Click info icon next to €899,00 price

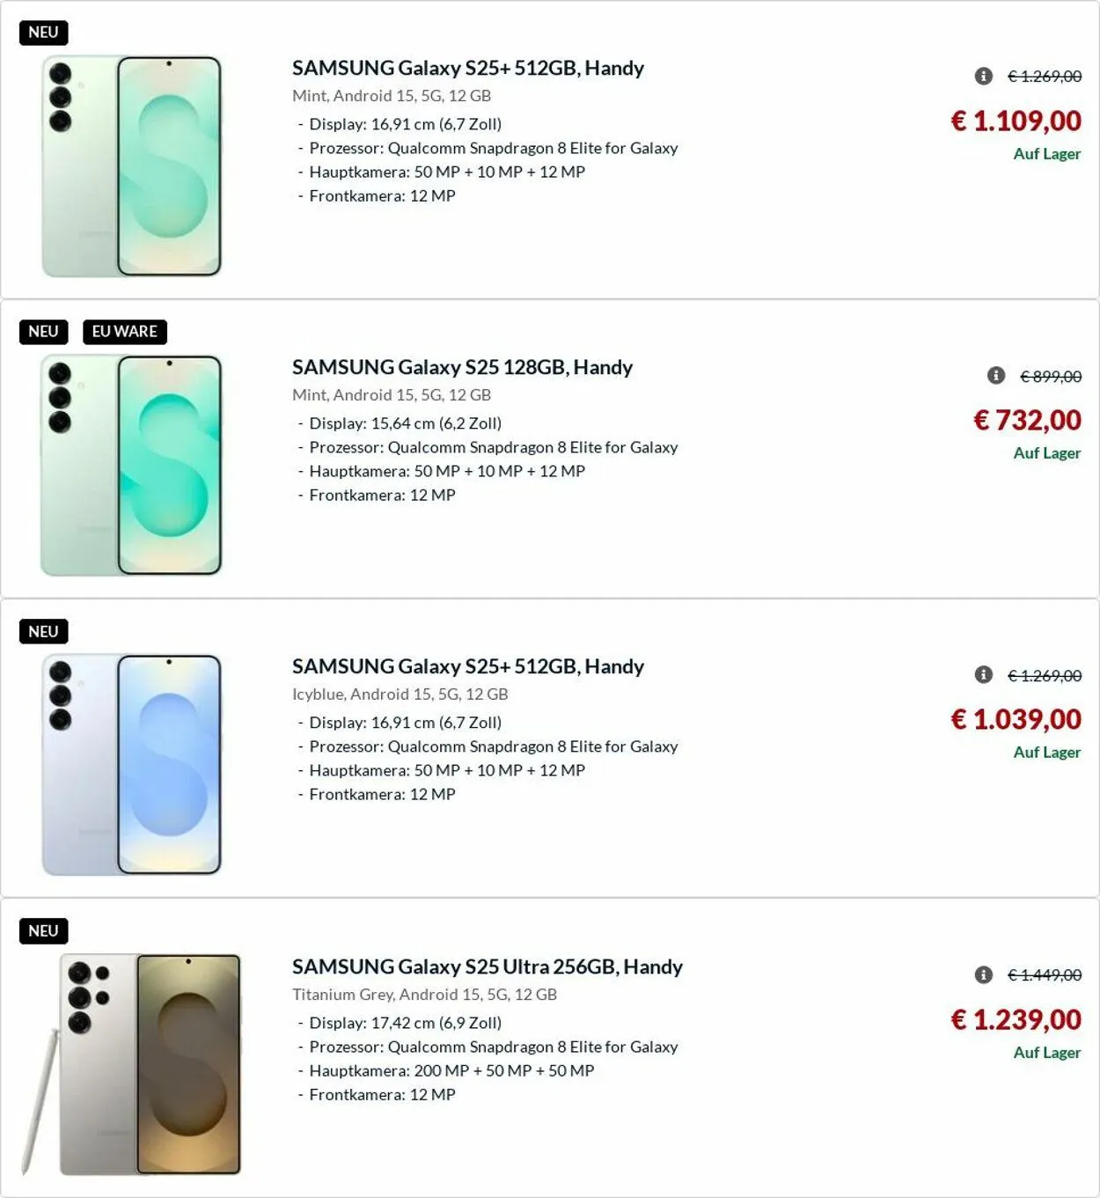click(x=995, y=376)
